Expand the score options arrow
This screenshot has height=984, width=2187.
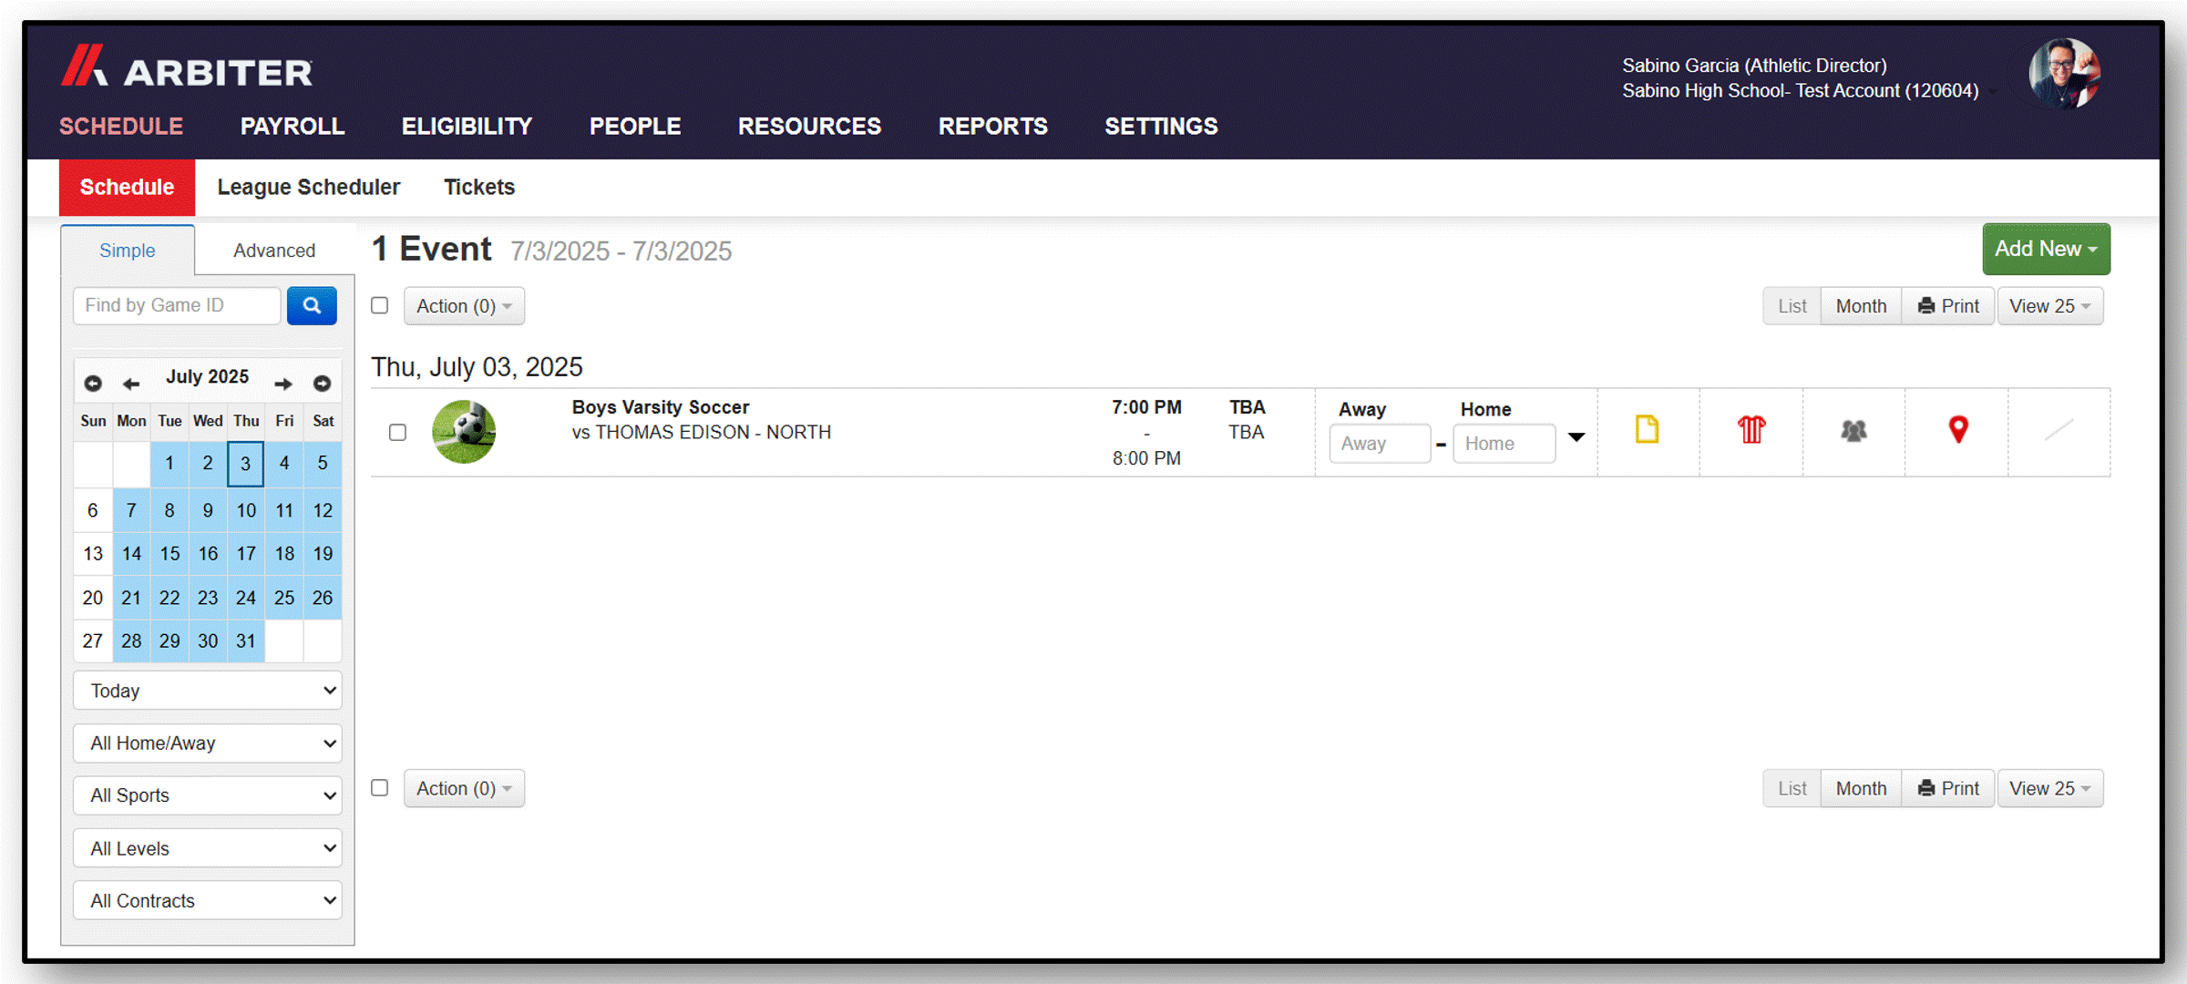[1576, 437]
